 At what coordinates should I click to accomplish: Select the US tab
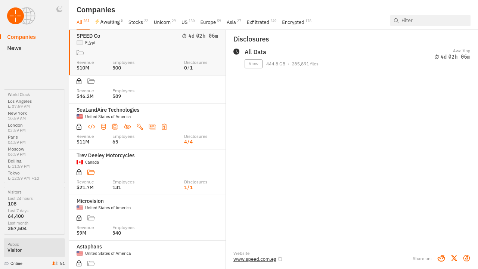tap(188, 22)
